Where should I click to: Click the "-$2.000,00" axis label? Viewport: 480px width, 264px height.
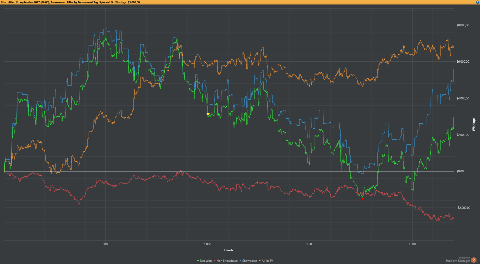463,208
